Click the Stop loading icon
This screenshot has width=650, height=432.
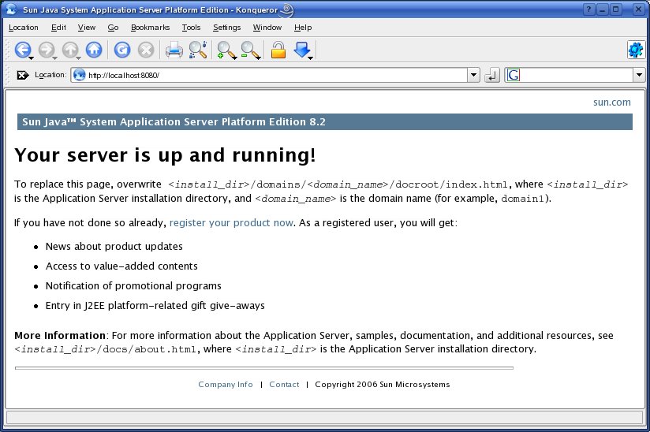[x=145, y=50]
